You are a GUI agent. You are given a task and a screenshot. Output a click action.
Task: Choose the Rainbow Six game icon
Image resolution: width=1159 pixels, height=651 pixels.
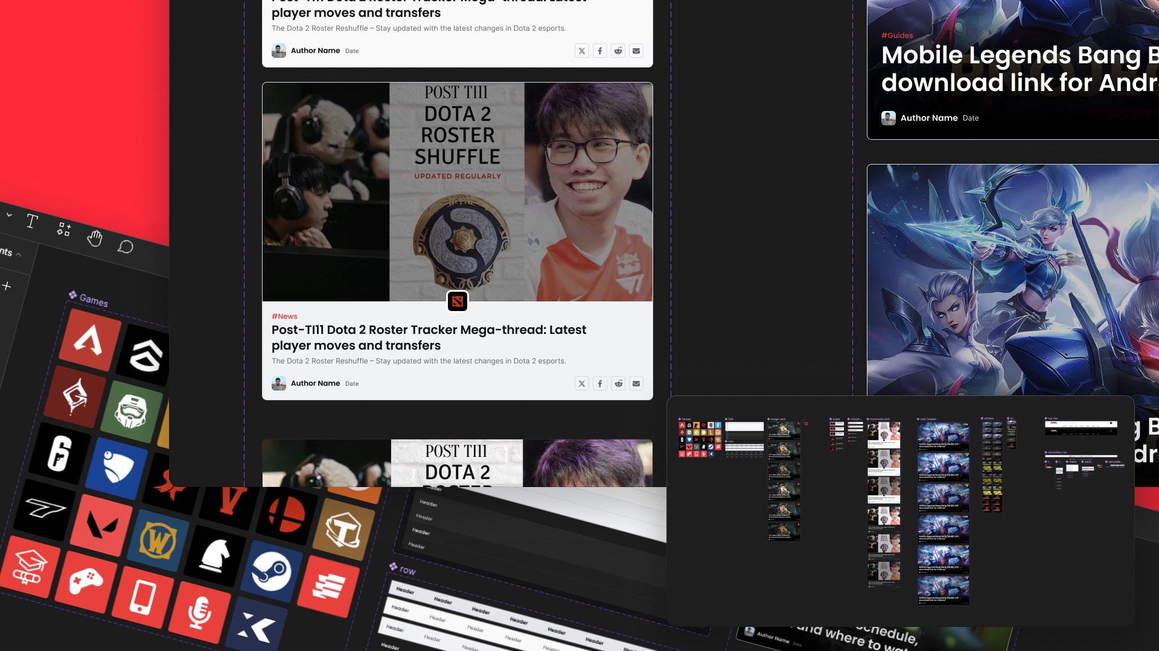point(60,453)
